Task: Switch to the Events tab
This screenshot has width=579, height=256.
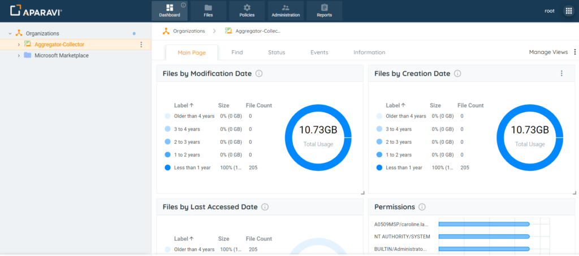Action: pyautogui.click(x=319, y=52)
